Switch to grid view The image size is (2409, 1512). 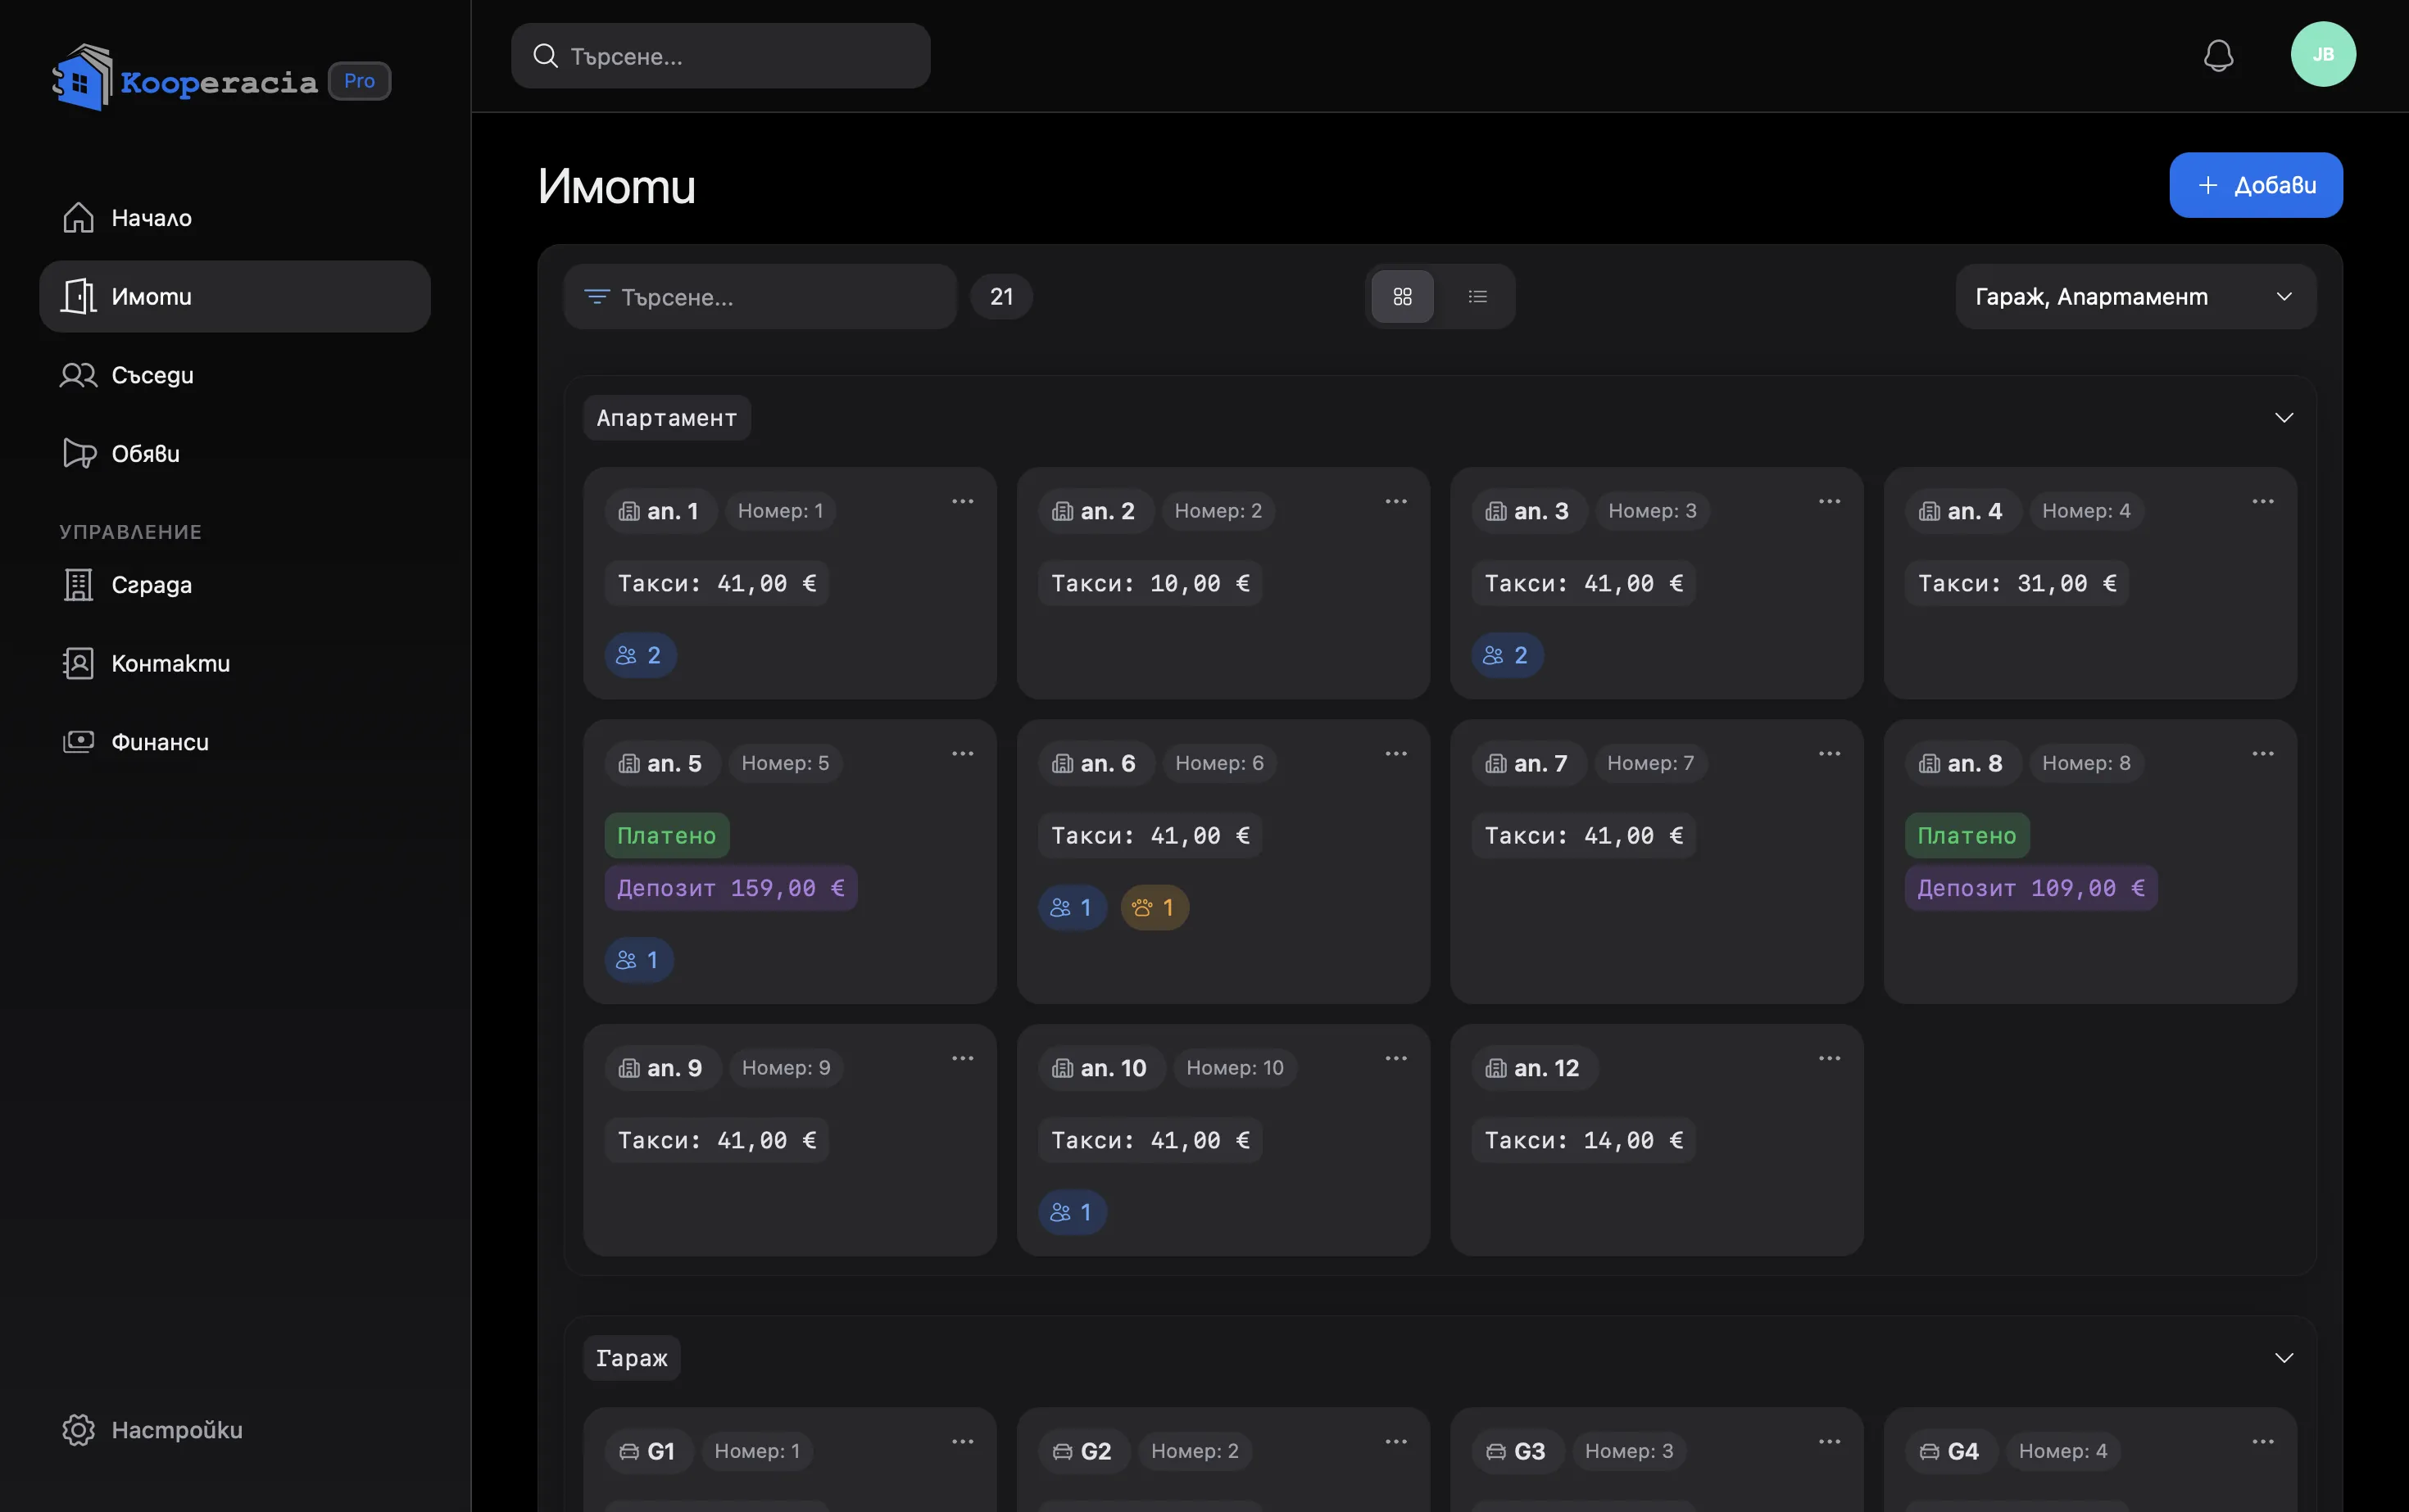pos(1403,296)
